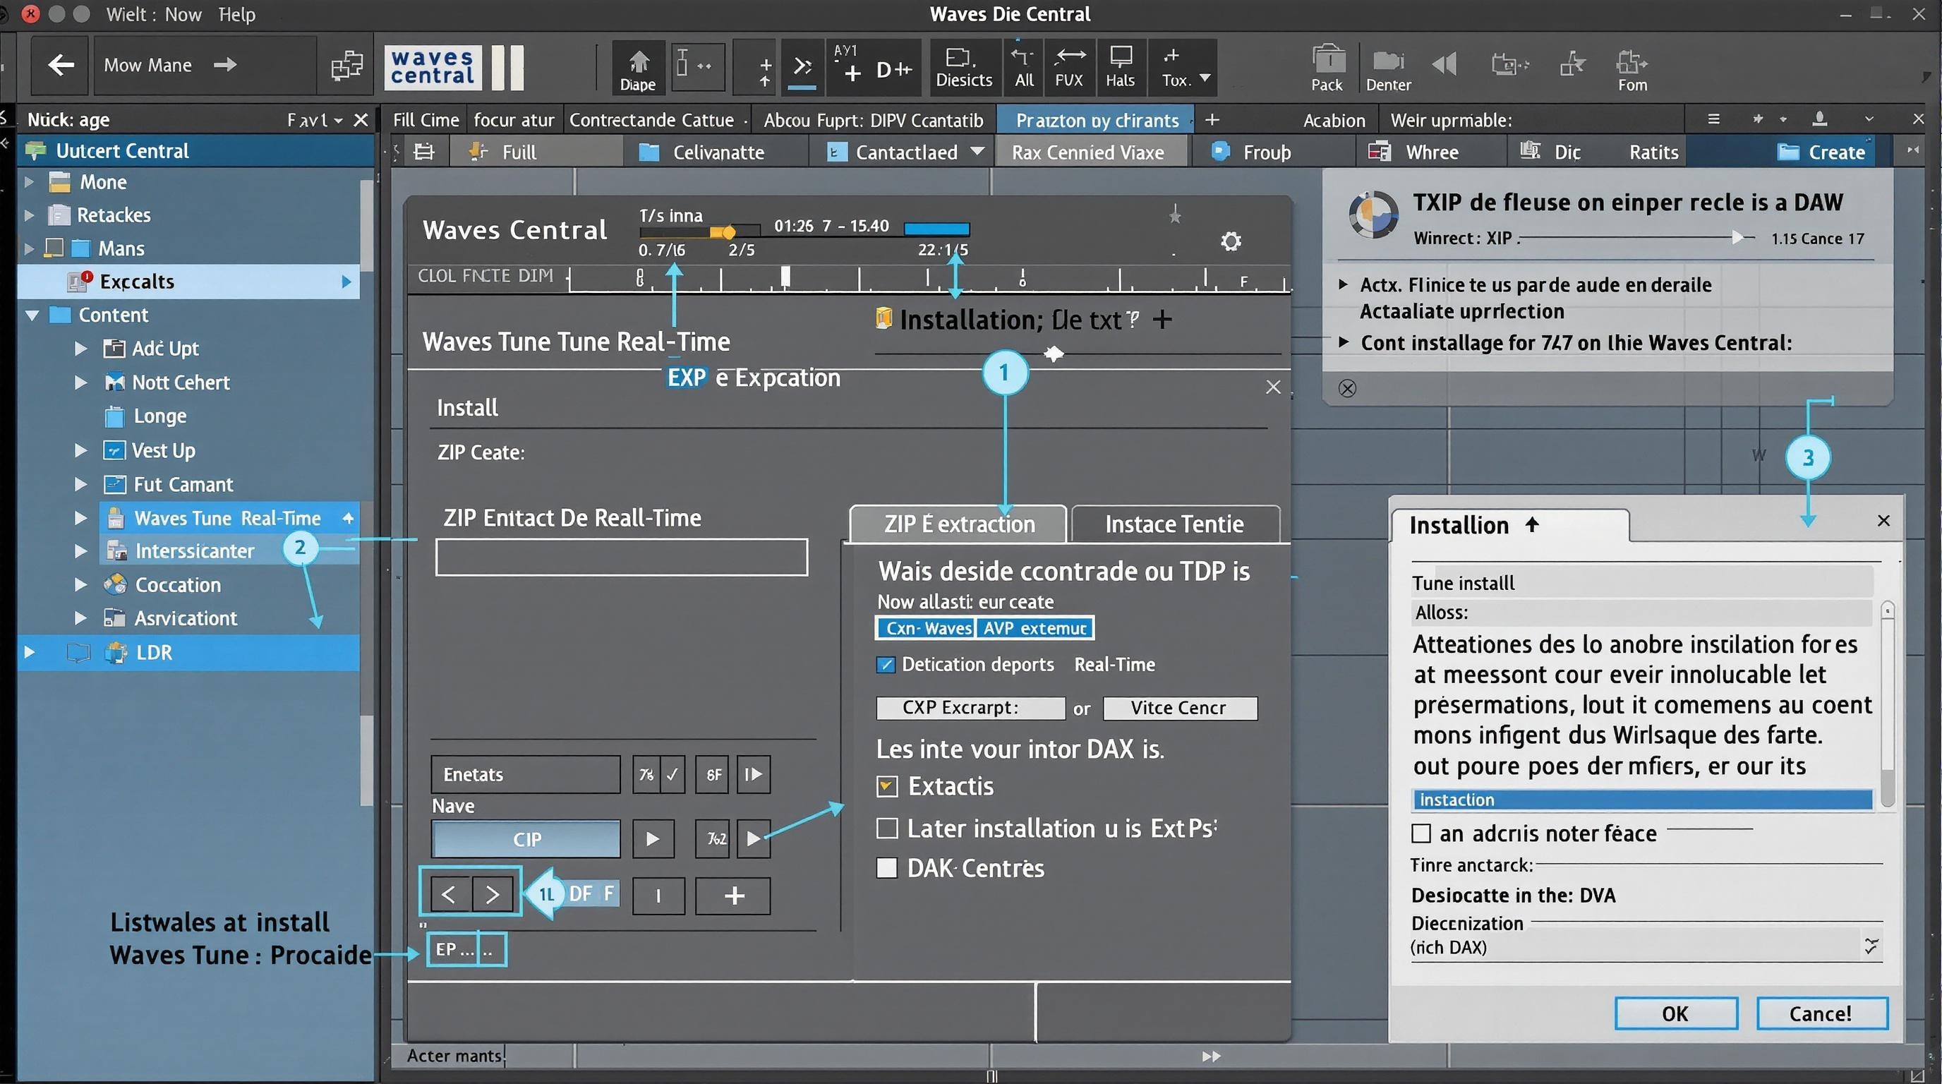Expand the LDR tree item
Viewport: 1942px width, 1084px height.
[x=30, y=652]
